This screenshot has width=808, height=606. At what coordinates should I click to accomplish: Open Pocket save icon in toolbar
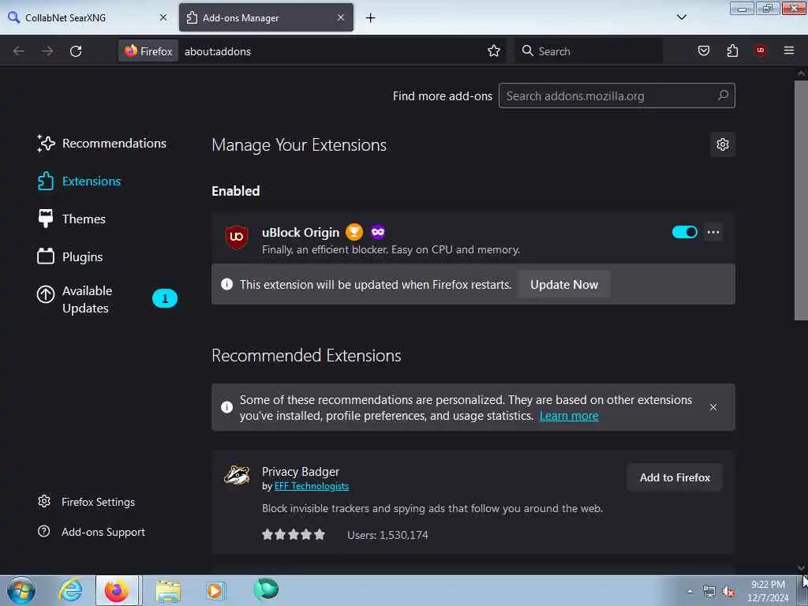point(703,50)
